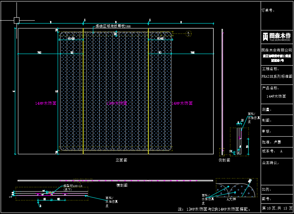The width and height of the screenshot is (294, 214).
Task: Click the page number text 第10页,共13页
Action: click(277, 208)
